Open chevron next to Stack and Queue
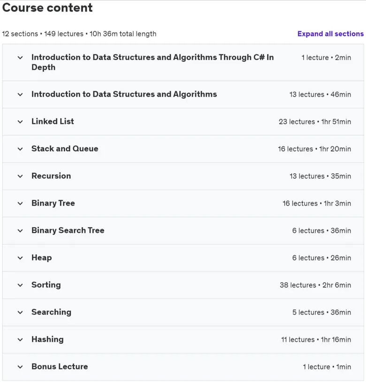This screenshot has width=366, height=382. click(x=20, y=149)
